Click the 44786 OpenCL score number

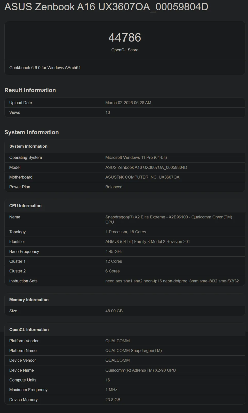click(125, 37)
